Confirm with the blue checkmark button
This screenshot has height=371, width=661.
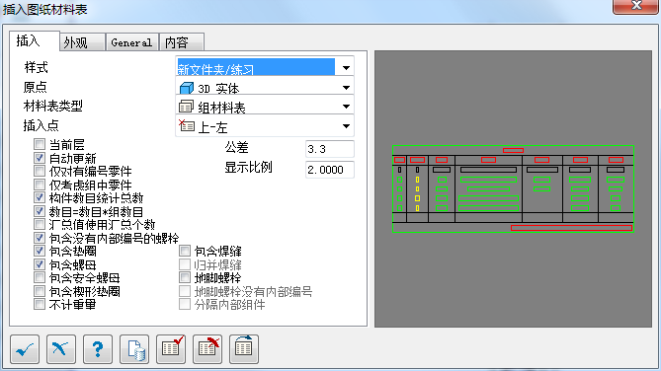click(25, 349)
